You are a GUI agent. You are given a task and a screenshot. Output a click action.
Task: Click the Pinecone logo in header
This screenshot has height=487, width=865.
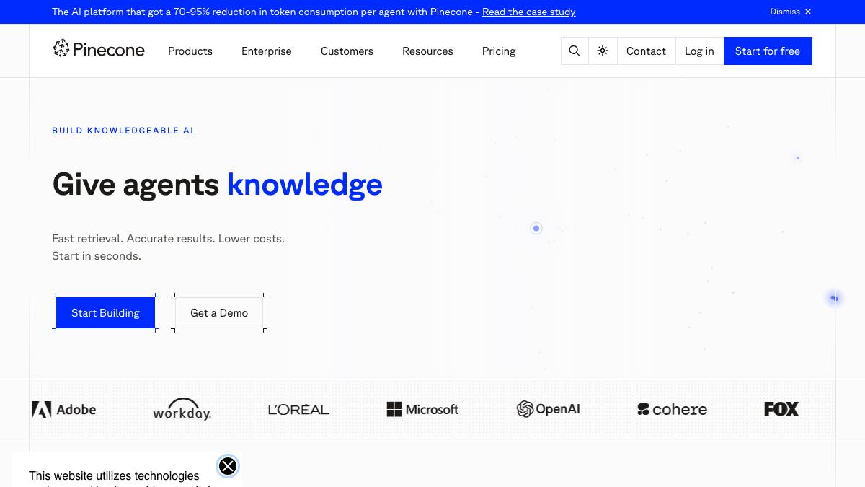(x=99, y=49)
